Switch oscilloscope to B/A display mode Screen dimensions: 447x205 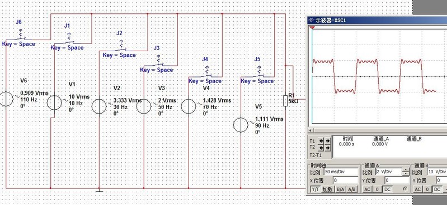pyautogui.click(x=340, y=189)
